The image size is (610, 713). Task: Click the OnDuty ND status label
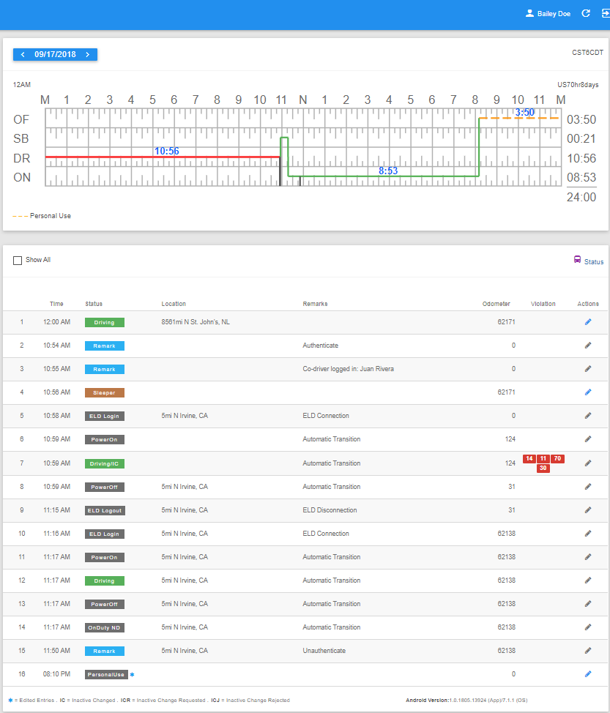point(104,627)
